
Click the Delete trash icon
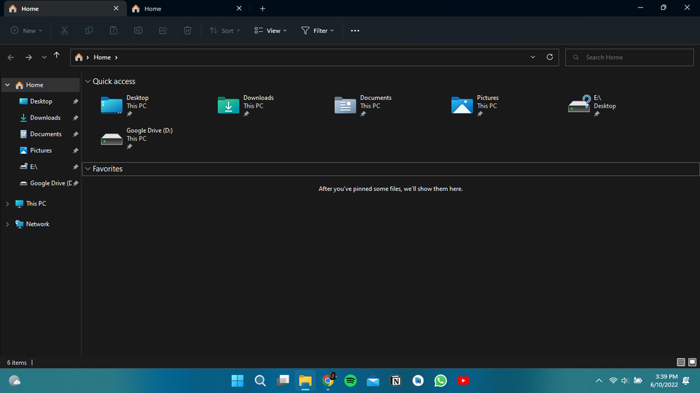pyautogui.click(x=188, y=30)
